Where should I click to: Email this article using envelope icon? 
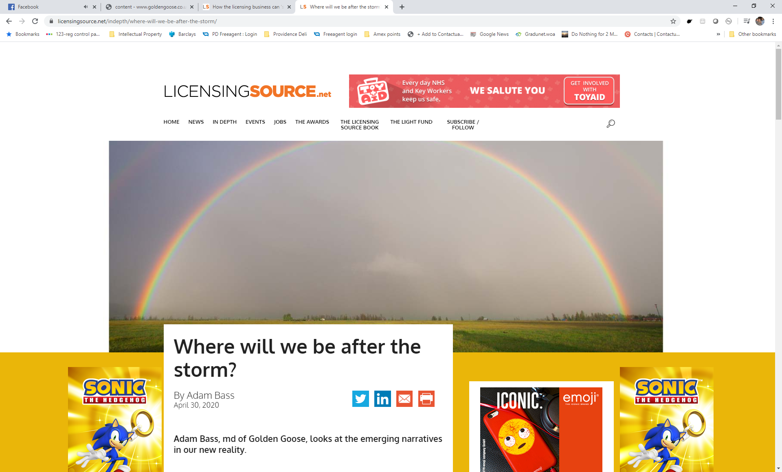(404, 399)
